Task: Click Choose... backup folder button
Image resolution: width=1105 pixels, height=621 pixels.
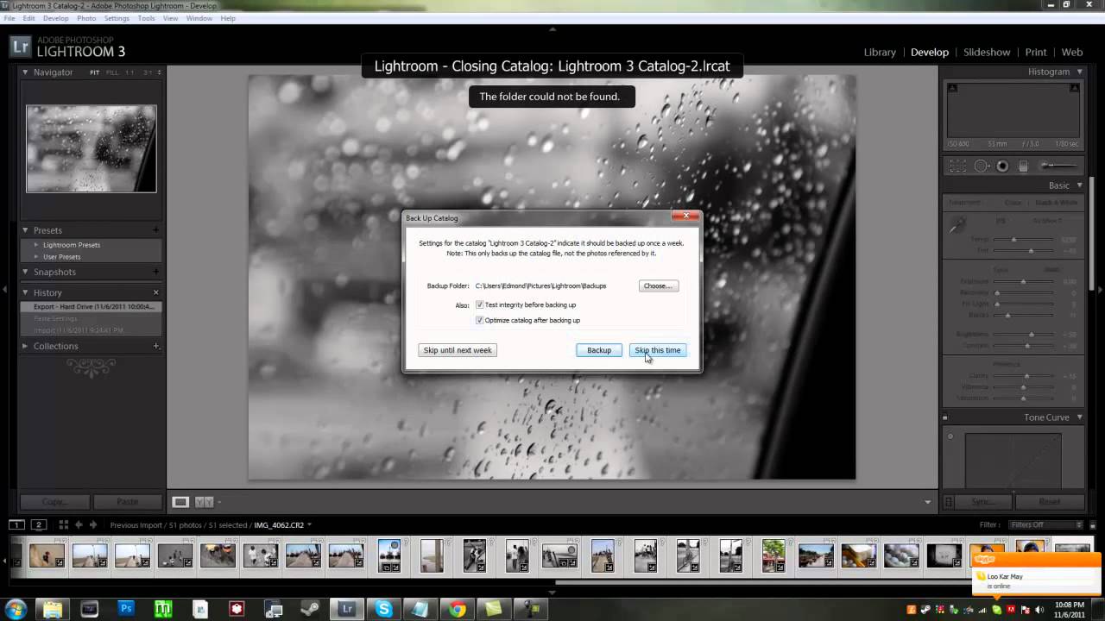Action: point(658,285)
